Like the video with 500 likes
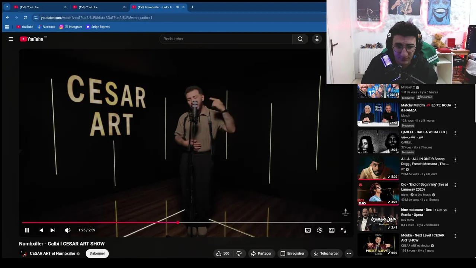The image size is (476, 268). click(223, 253)
